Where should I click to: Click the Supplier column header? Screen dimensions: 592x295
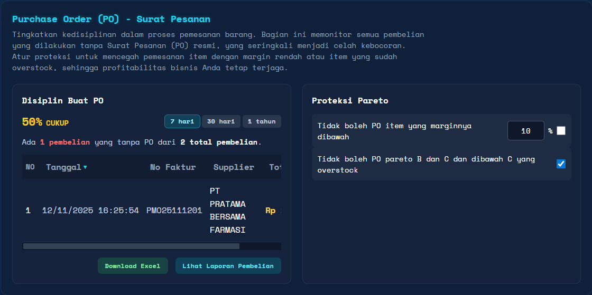point(234,167)
